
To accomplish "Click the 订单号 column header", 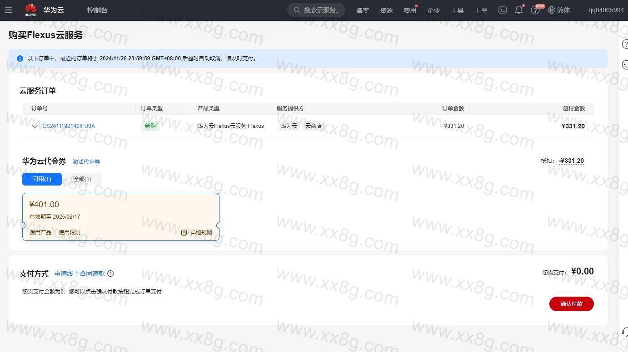I will pos(40,108).
